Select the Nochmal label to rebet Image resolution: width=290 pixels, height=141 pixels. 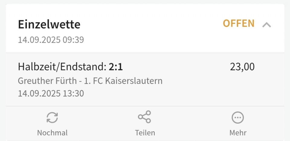(x=52, y=133)
